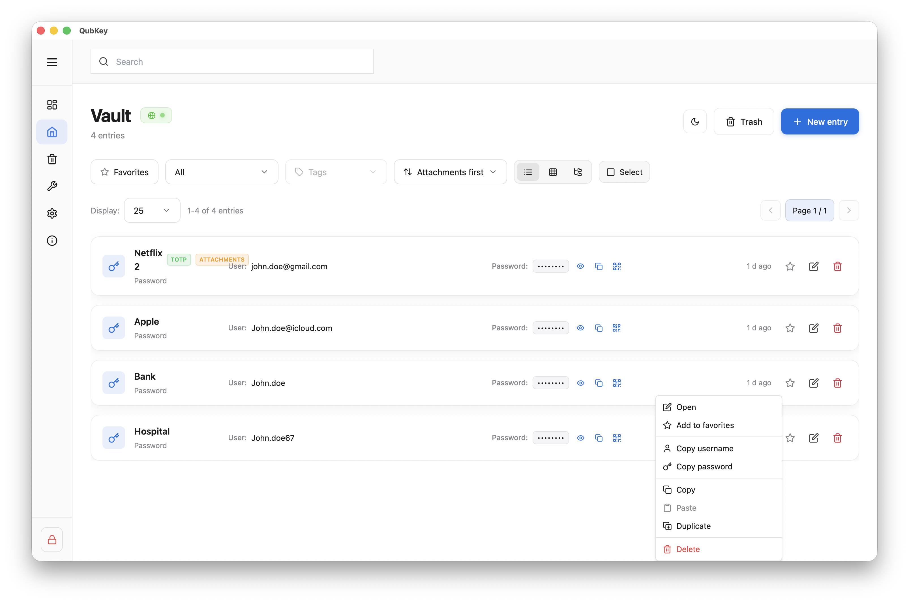Delete the Netflix 2 entry
Image resolution: width=909 pixels, height=603 pixels.
tap(837, 266)
